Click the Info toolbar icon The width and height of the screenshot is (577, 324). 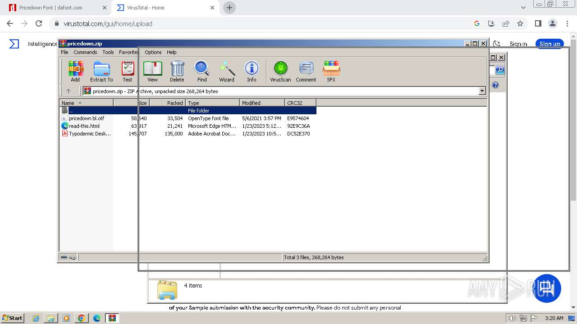[252, 72]
